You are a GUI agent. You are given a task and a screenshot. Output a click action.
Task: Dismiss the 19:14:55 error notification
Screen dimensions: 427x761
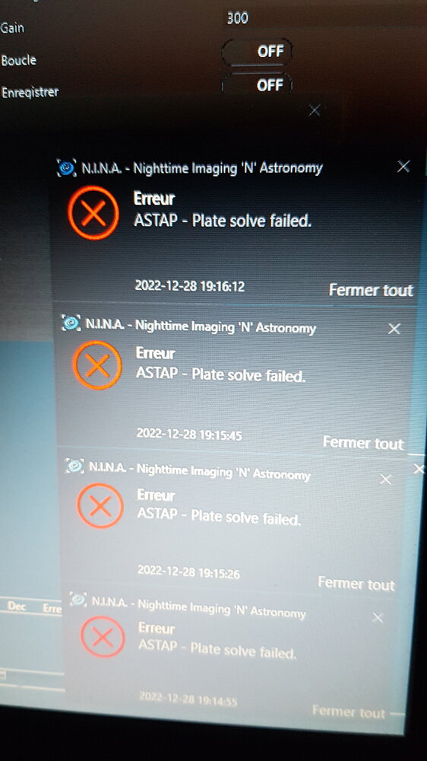[378, 618]
